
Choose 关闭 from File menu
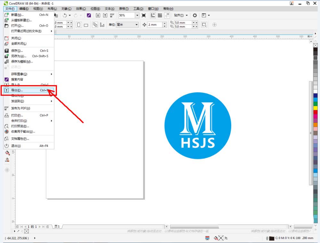coord(28,38)
